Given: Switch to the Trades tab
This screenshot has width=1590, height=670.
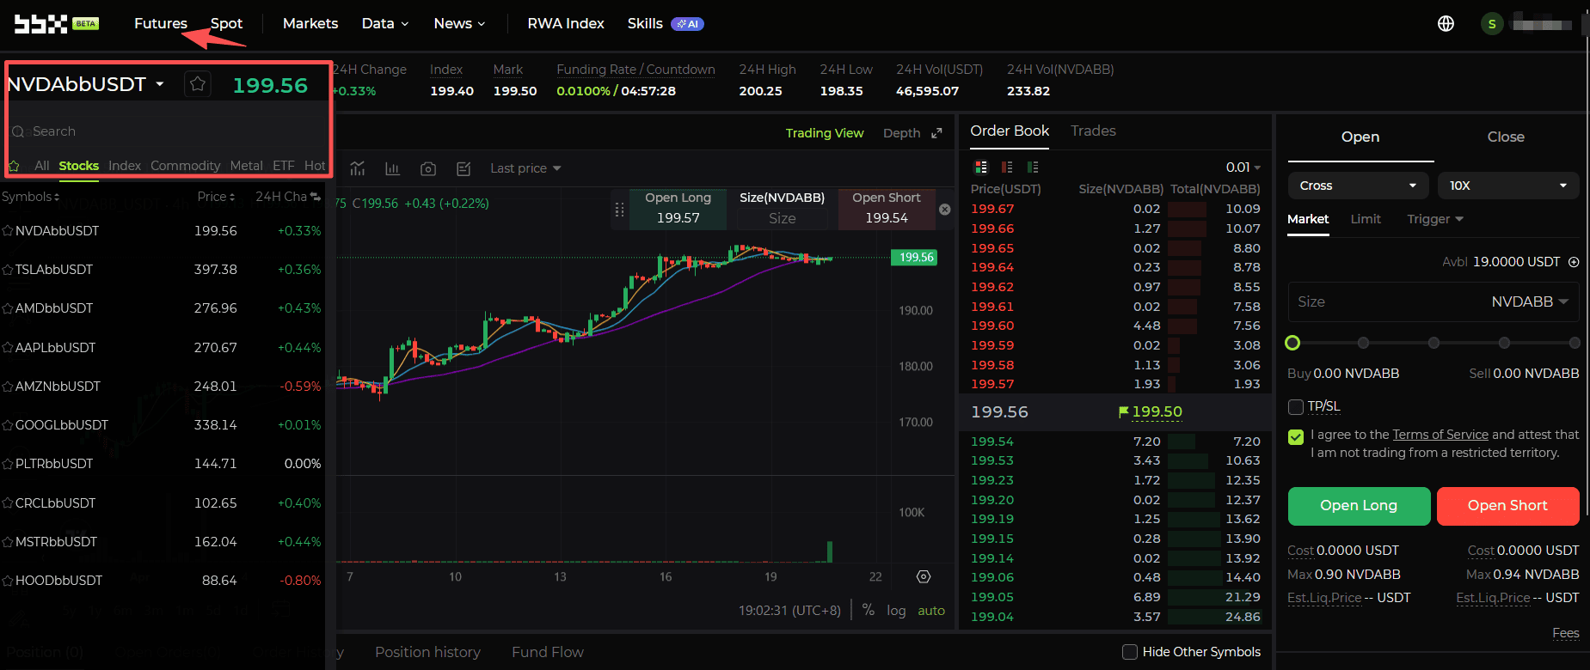Looking at the screenshot, I should [1093, 131].
